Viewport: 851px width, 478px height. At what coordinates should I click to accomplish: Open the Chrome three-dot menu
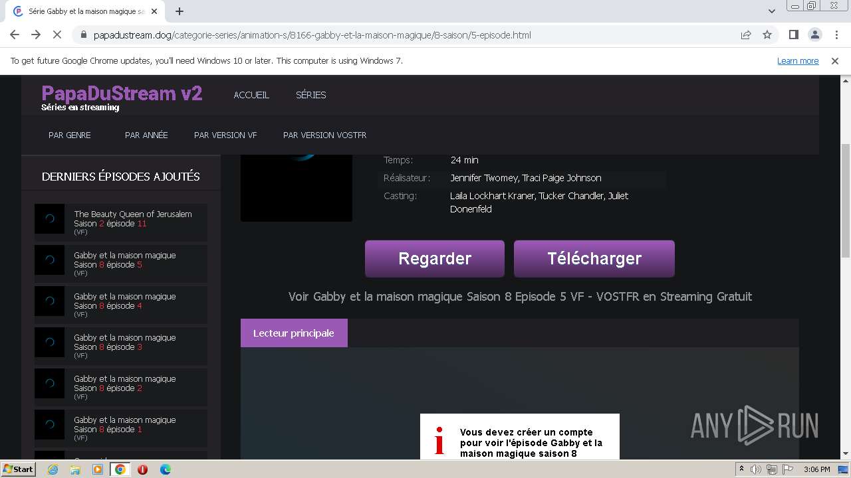click(x=836, y=35)
